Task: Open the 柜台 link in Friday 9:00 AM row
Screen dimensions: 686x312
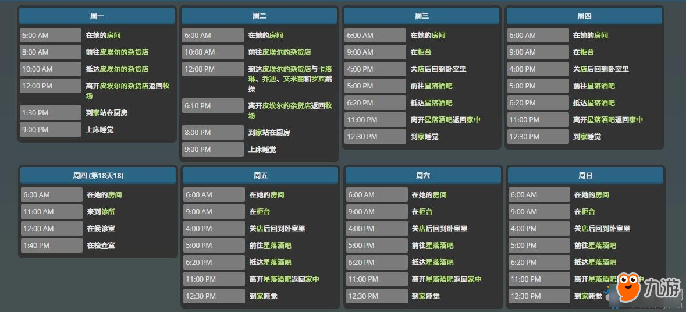Action: (263, 211)
